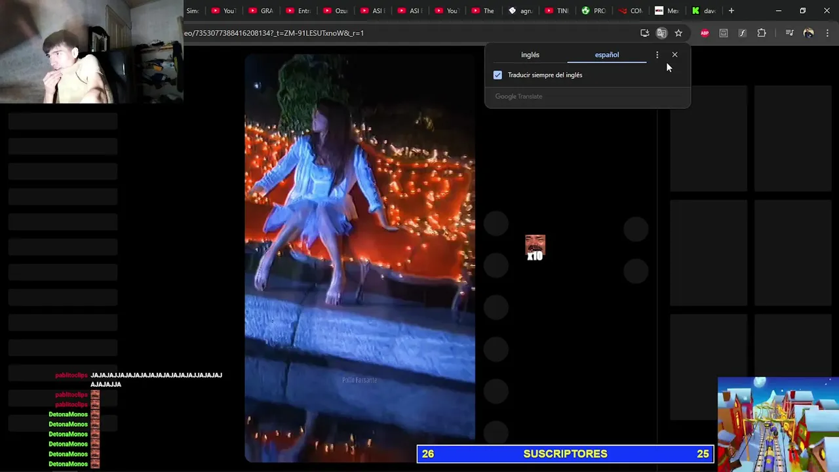Click the address bar URL text

[274, 33]
